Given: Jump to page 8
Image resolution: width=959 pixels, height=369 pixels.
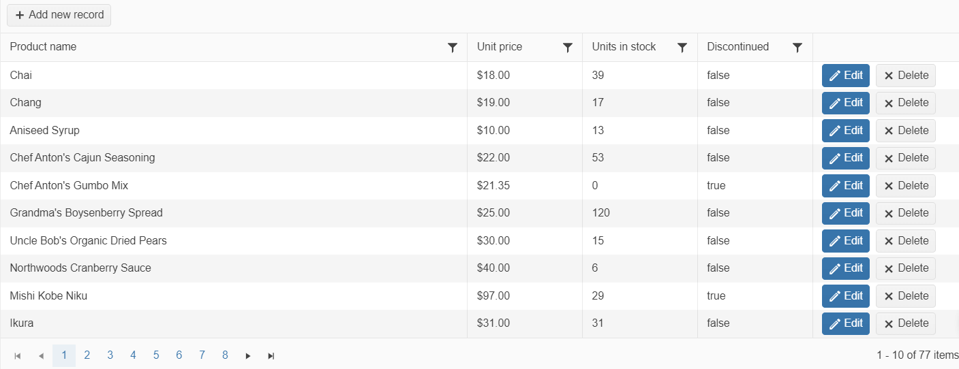Looking at the screenshot, I should [225, 355].
